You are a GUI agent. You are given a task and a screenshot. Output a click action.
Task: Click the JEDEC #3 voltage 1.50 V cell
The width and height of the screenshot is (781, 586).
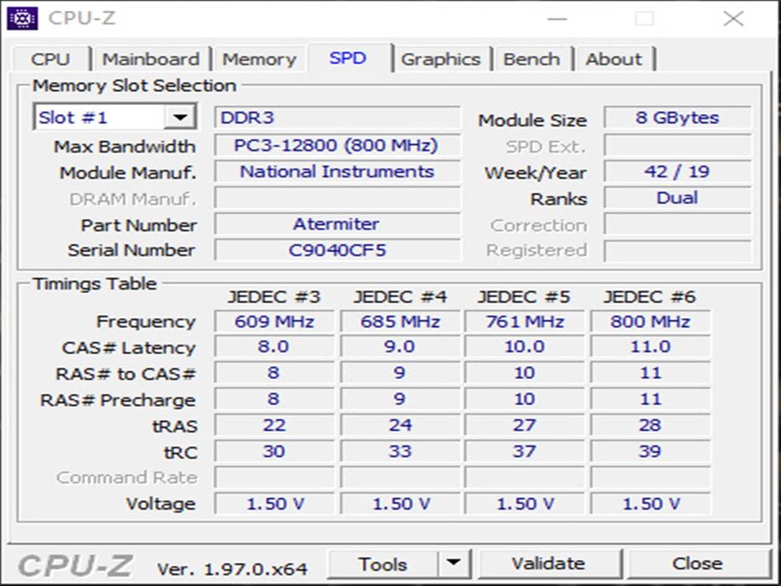click(x=275, y=504)
